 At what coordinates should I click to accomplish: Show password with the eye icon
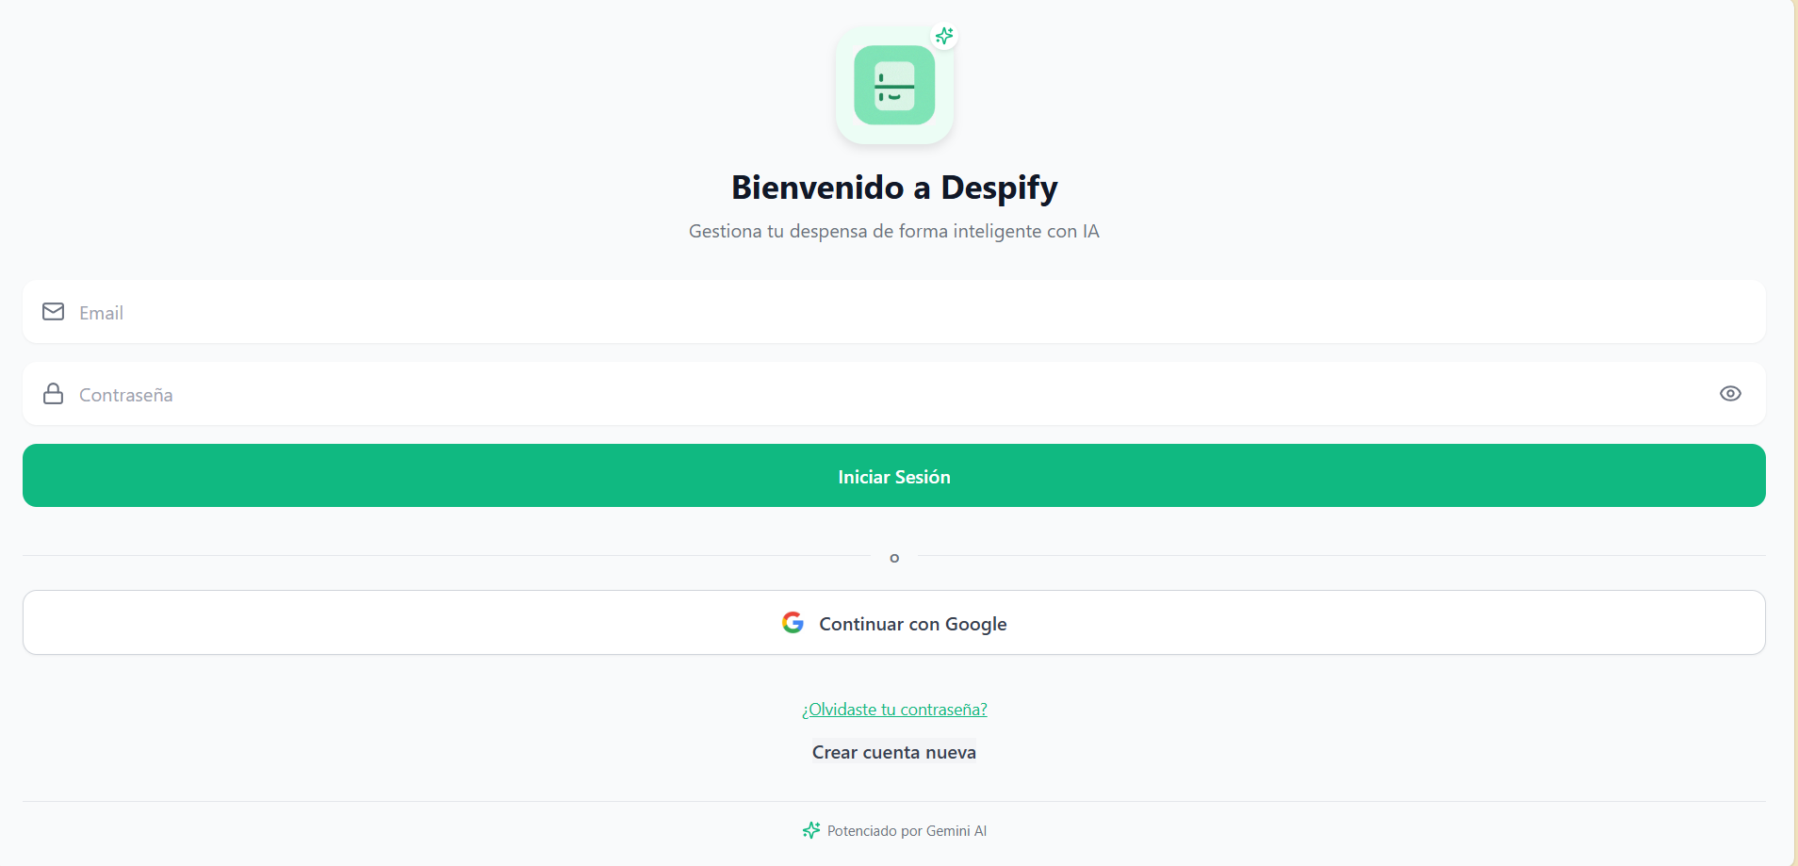(x=1730, y=394)
